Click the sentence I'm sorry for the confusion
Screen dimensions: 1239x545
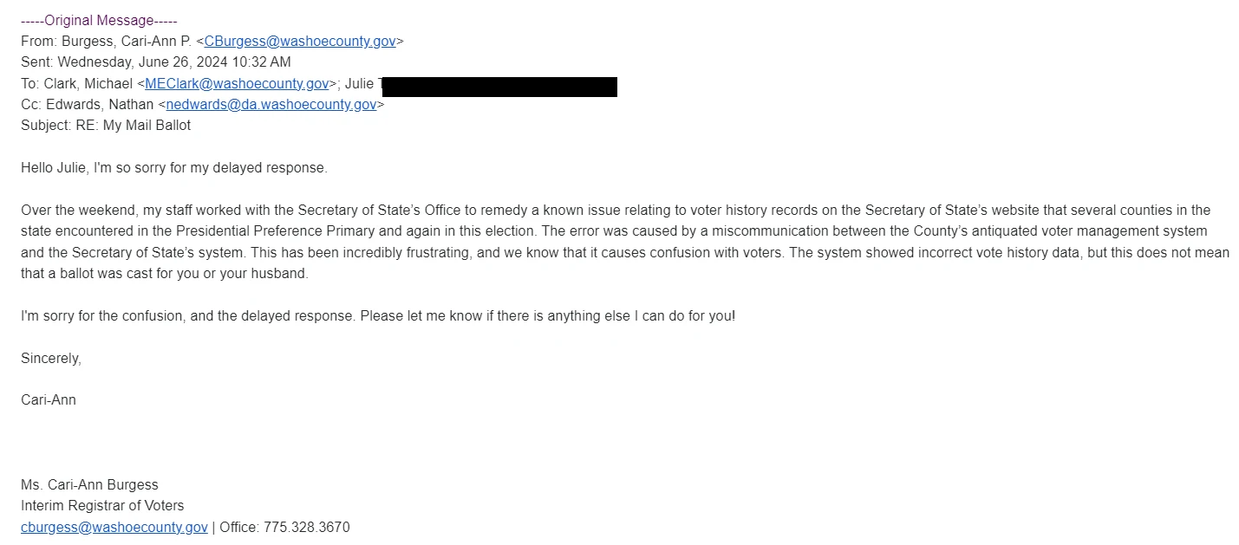tap(378, 315)
